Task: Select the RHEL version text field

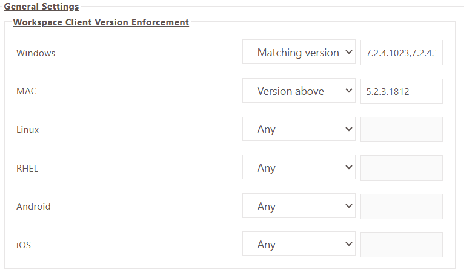Action: coord(401,168)
